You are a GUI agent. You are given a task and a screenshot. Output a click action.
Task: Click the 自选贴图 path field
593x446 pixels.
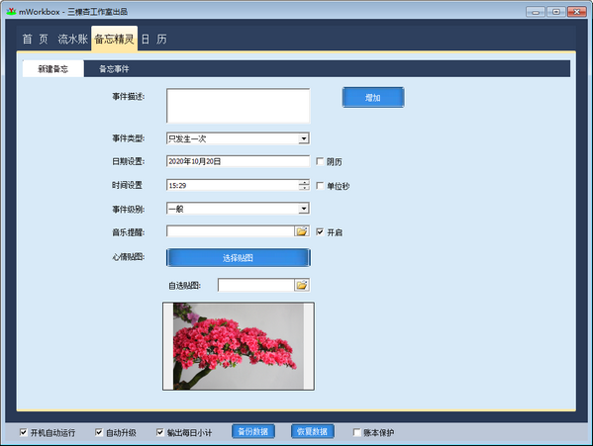click(x=256, y=285)
